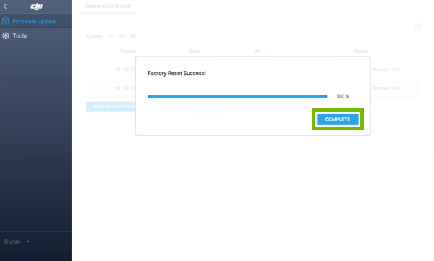Click the Restore Factory Defaults button

(x=111, y=106)
